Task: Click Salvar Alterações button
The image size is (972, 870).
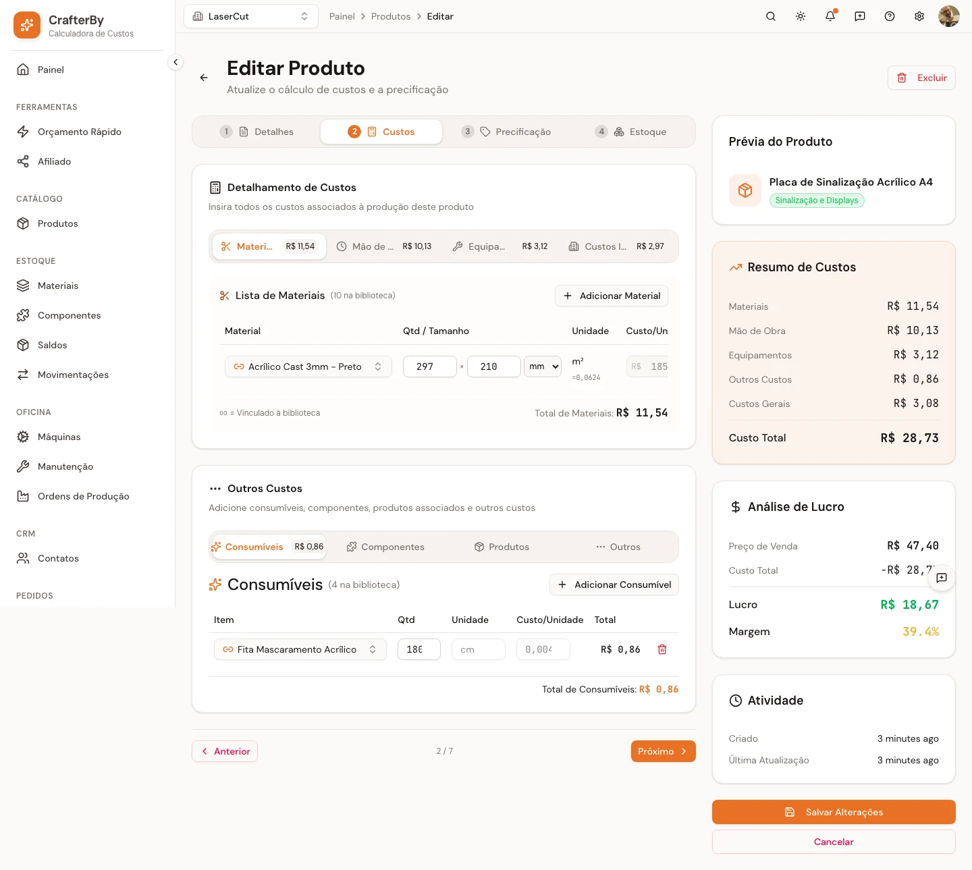Action: (834, 812)
